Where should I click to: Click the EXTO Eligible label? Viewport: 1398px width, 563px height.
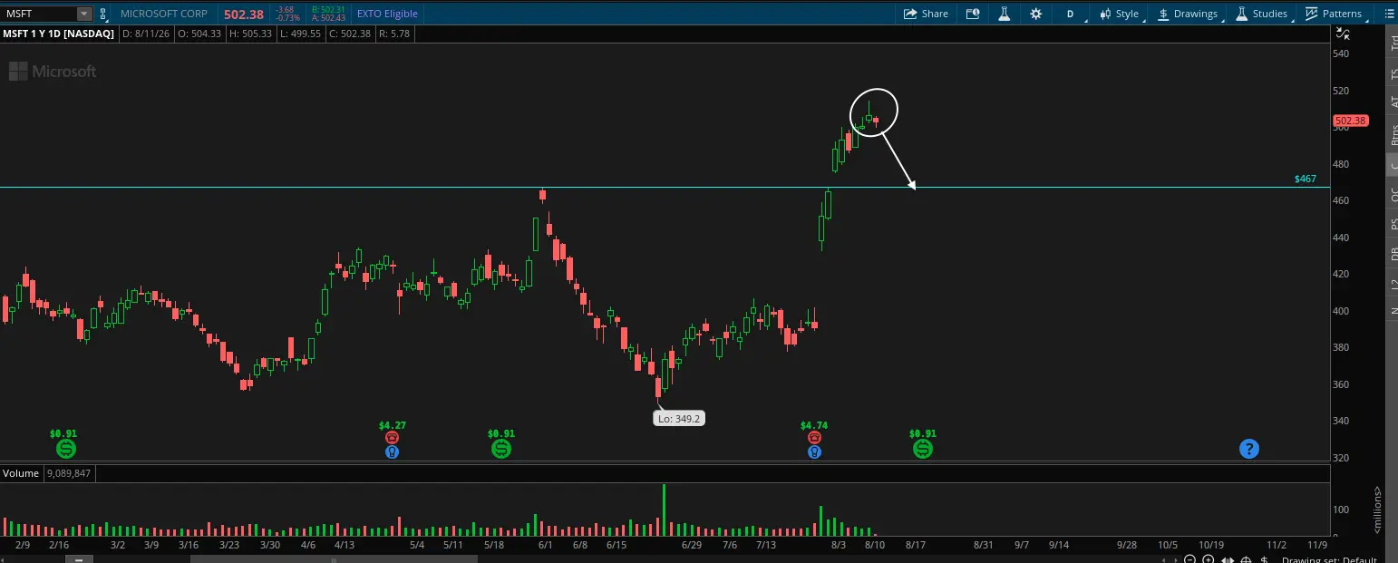pyautogui.click(x=387, y=14)
